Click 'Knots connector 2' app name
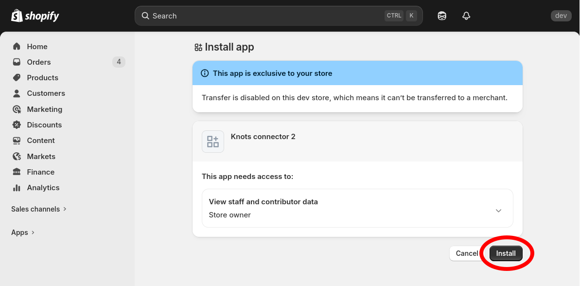 [263, 137]
